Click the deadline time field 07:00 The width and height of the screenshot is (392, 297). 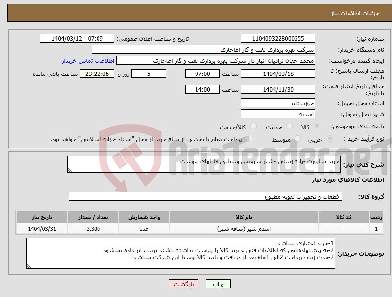point(202,74)
